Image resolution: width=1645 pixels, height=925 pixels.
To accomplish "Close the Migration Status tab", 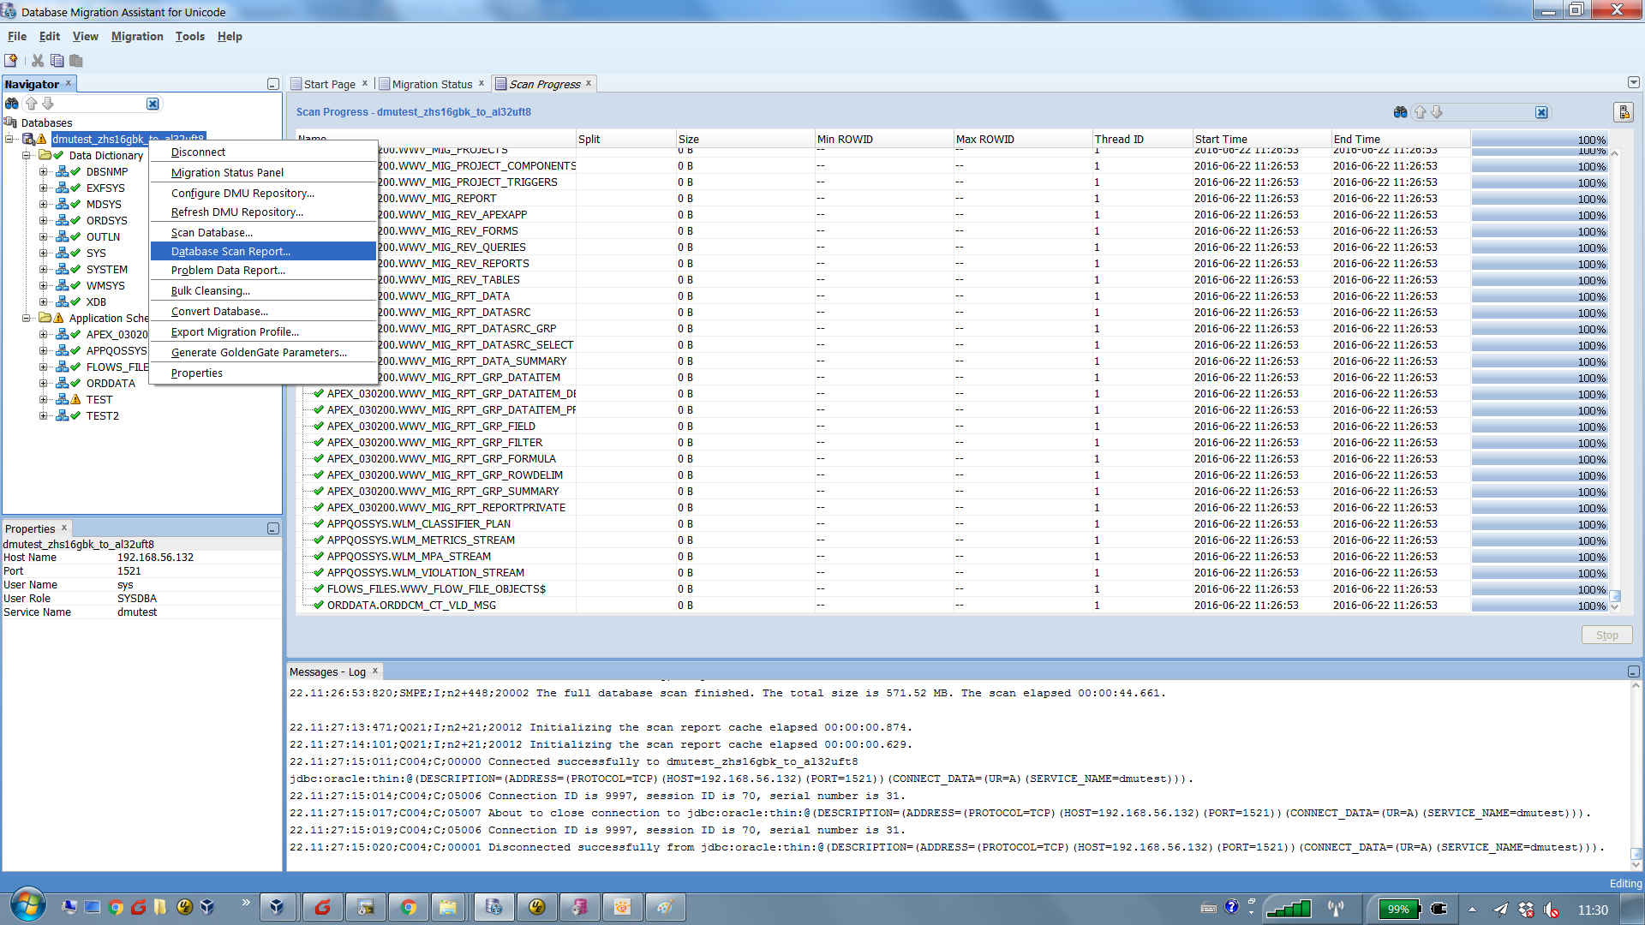I will 482,83.
